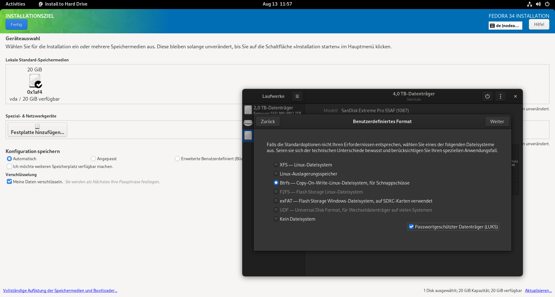Image resolution: width=555 pixels, height=297 pixels.
Task: Open the three-dot drive options menu
Action: (501, 96)
